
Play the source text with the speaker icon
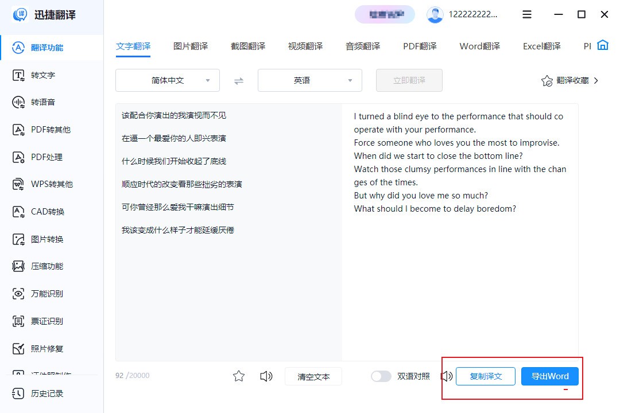coord(266,376)
